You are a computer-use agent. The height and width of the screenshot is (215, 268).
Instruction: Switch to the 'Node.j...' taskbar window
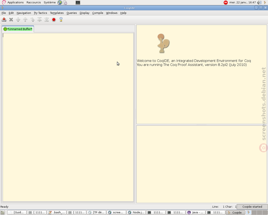point(136,212)
